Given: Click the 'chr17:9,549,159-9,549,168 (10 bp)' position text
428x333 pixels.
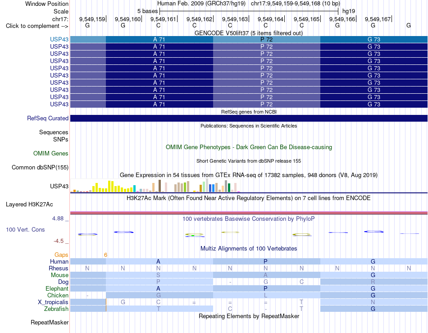Looking at the screenshot, I should [x=296, y=4].
